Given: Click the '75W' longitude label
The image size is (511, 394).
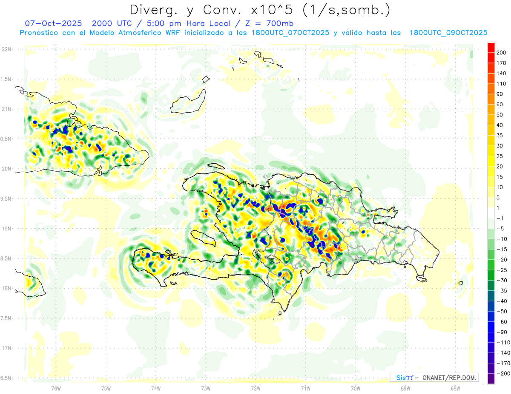Looking at the screenshot, I should tap(106, 388).
